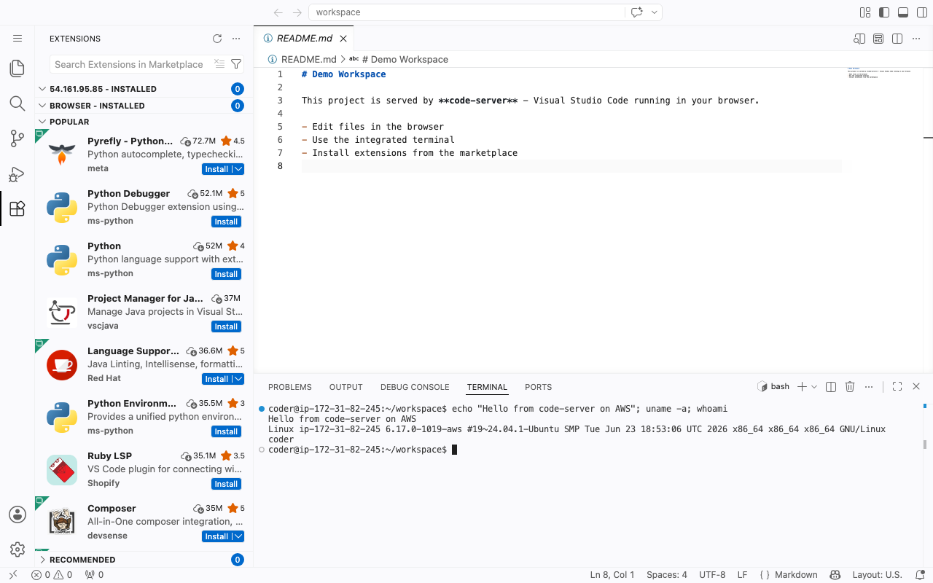This screenshot has height=583, width=933.
Task: Install the Ruby LSP extension
Action: 226,484
